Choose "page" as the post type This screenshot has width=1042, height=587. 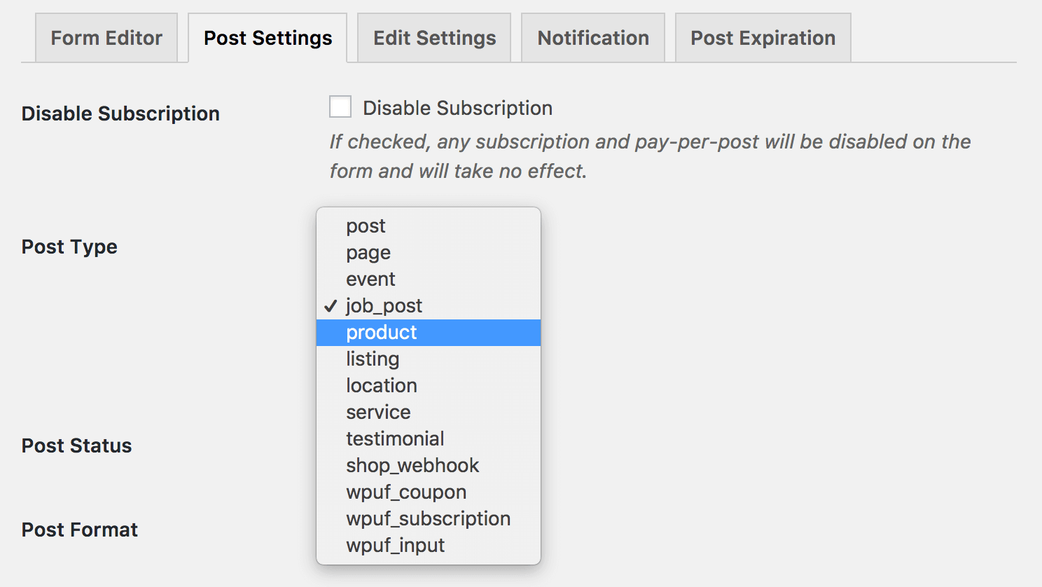pos(368,252)
